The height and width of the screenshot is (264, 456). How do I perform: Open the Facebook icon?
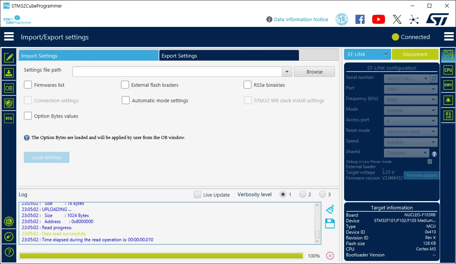[x=360, y=19]
